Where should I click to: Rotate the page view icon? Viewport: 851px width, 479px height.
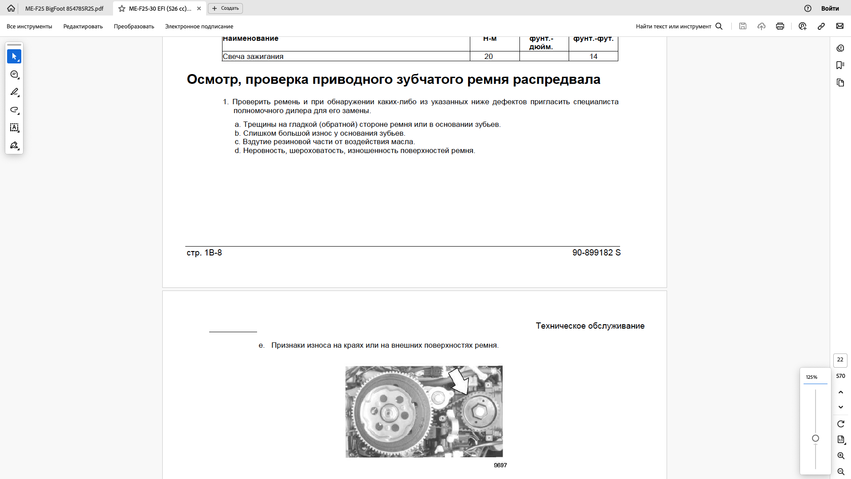841,424
